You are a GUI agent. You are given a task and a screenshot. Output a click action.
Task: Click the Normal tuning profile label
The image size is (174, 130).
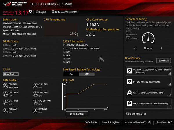coord(148,48)
